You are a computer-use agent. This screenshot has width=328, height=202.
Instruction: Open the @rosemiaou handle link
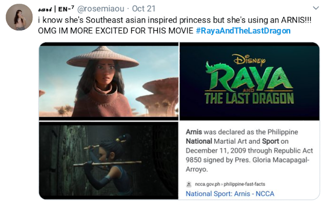click(x=100, y=9)
